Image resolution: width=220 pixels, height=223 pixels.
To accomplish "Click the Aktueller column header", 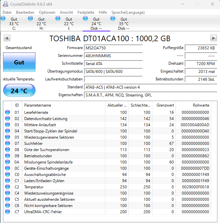I will pos(117,105).
